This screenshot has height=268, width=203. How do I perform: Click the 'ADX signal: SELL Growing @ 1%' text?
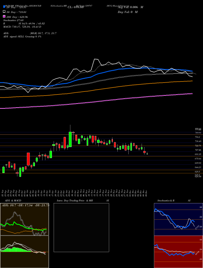[x=22, y=37]
